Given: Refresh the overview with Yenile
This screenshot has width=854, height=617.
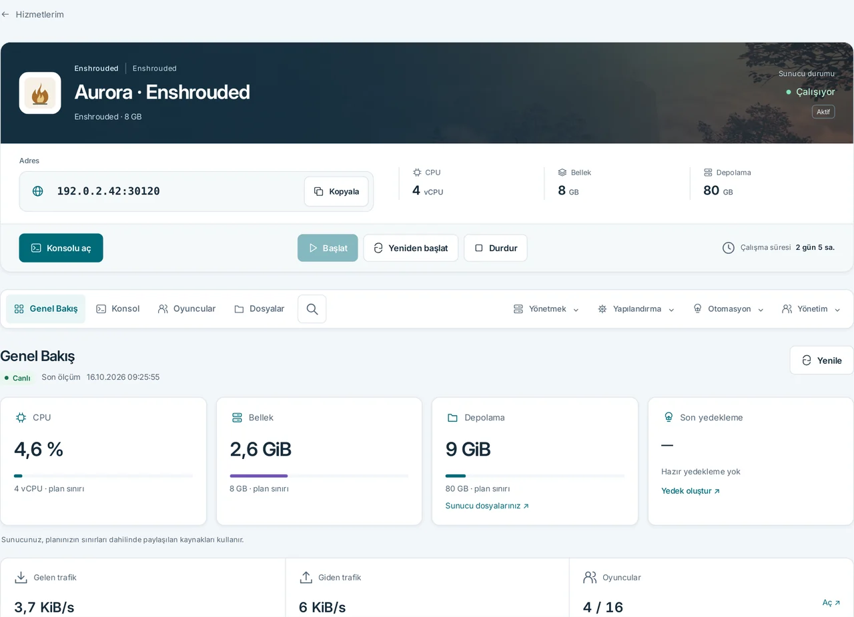Looking at the screenshot, I should [822, 360].
